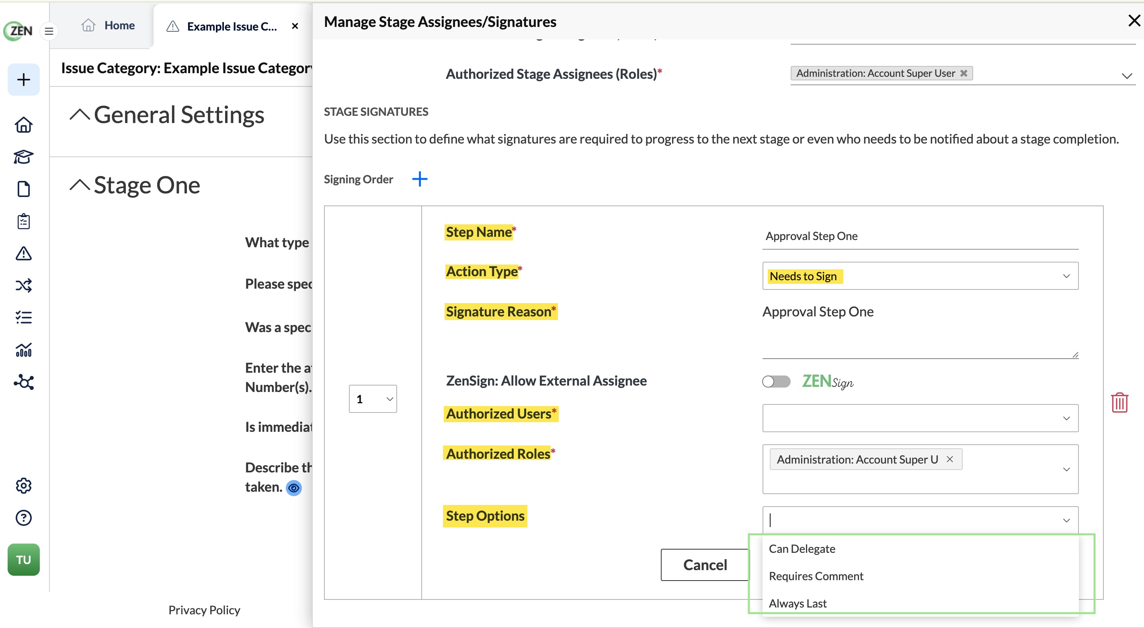Open the Authorized Users dropdown
The height and width of the screenshot is (628, 1144).
[920, 419]
